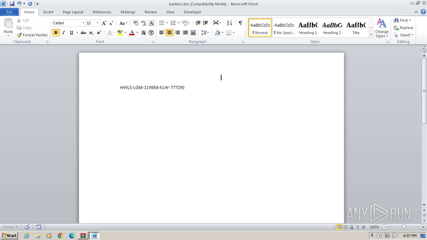Expand the Styles gallery More arrow
The height and width of the screenshot is (240, 427).
(x=371, y=35)
